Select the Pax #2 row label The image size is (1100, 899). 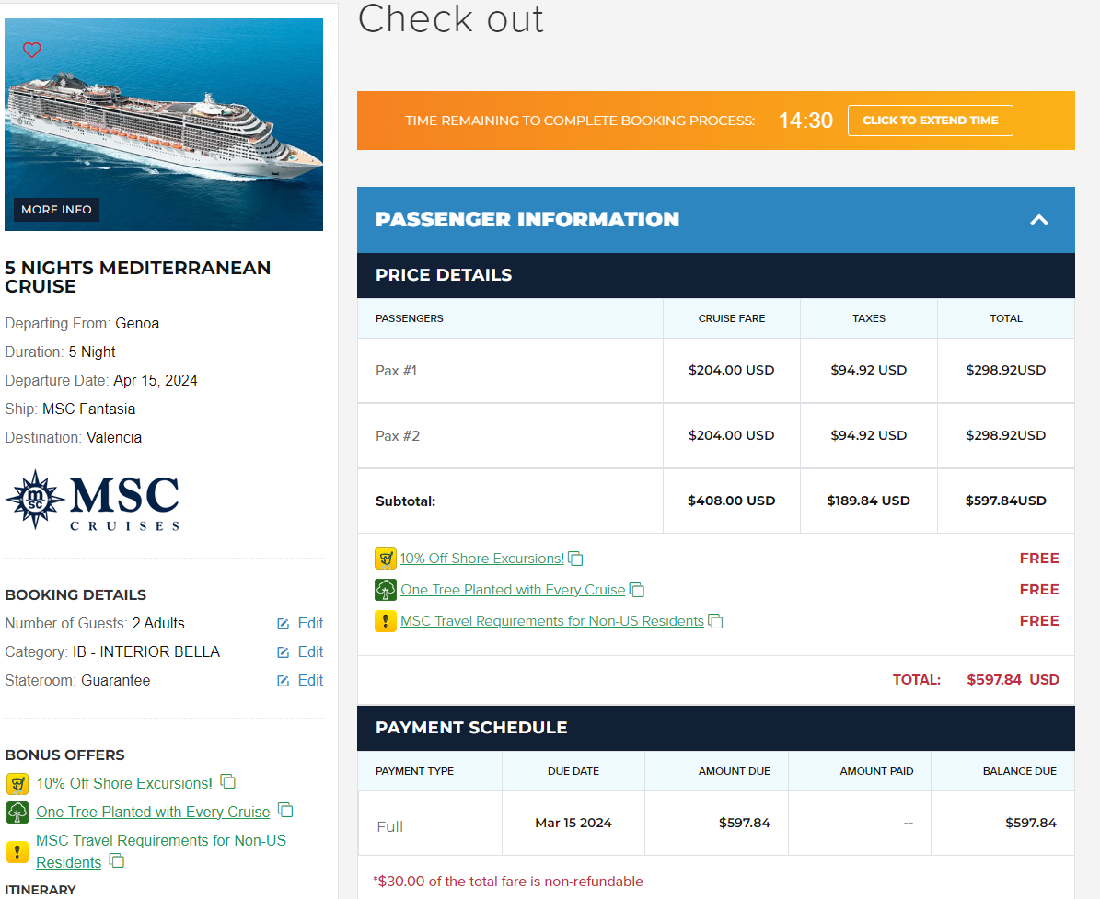point(398,435)
